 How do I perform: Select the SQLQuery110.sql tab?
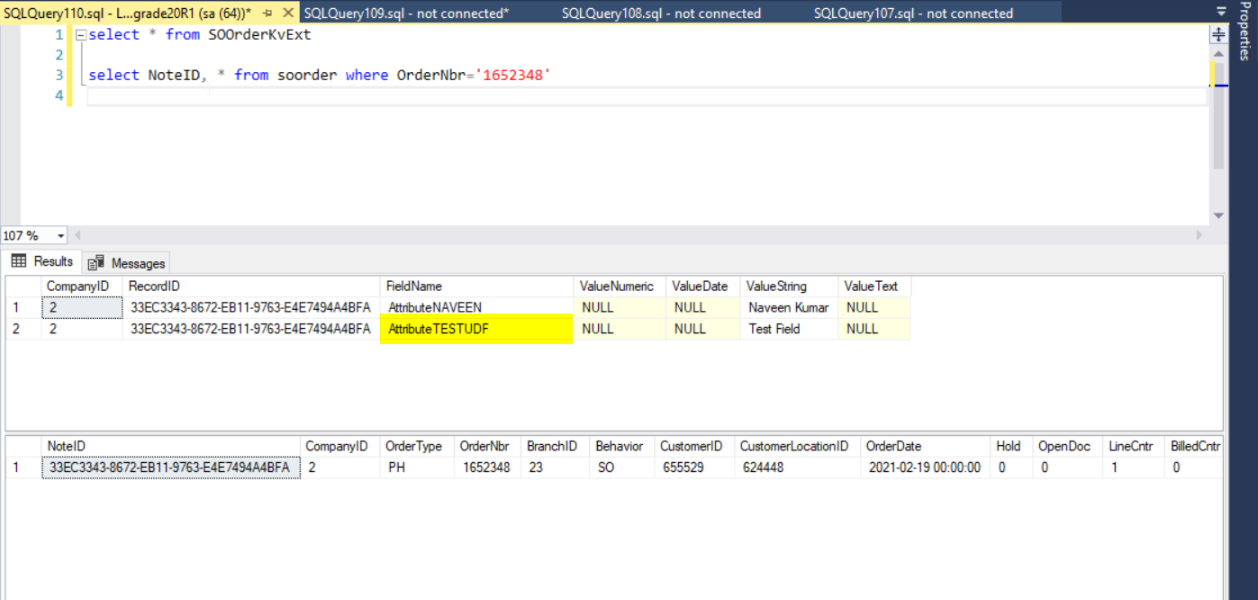coord(128,14)
